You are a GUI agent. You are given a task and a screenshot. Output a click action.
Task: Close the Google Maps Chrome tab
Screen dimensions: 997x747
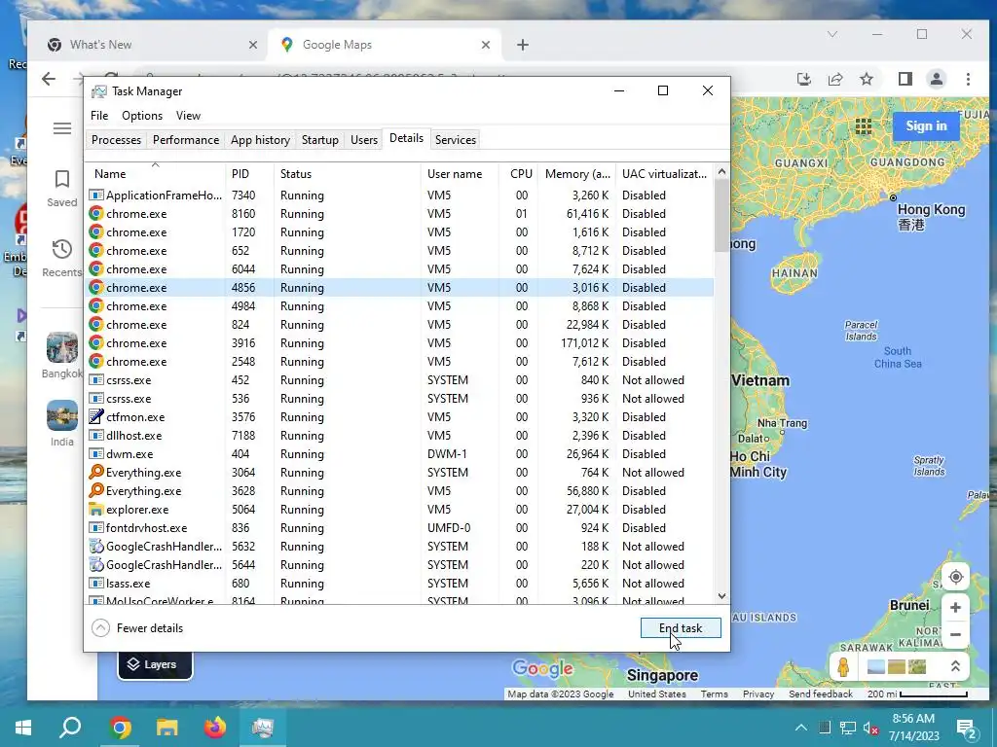point(486,45)
